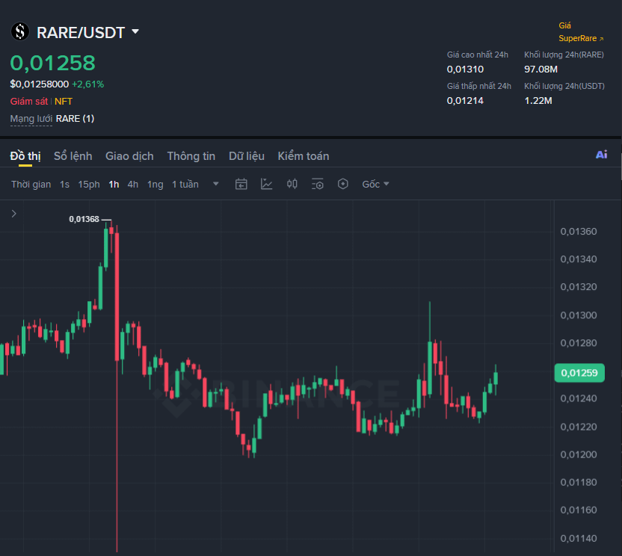Click the 97.08M volume value

point(541,69)
